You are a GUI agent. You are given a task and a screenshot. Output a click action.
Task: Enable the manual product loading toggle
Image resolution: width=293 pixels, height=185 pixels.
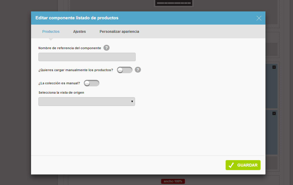[125, 70]
